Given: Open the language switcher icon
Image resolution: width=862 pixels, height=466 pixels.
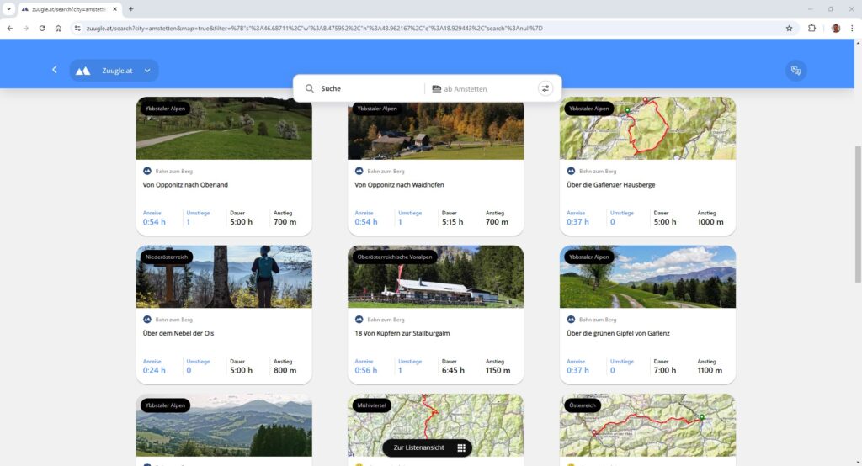Looking at the screenshot, I should coord(795,71).
